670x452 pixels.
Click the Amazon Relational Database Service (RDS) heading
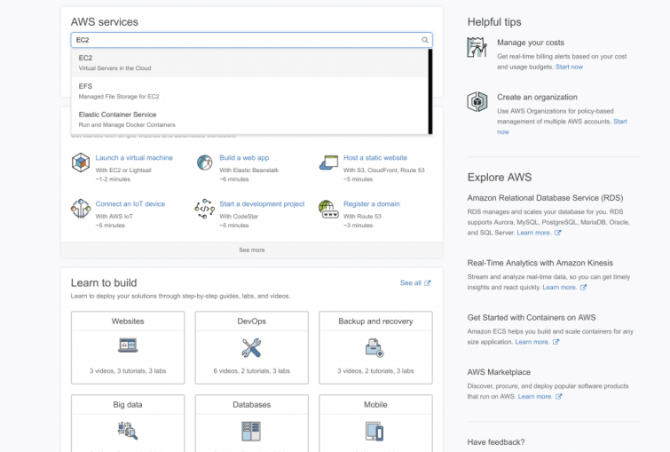pyautogui.click(x=545, y=198)
